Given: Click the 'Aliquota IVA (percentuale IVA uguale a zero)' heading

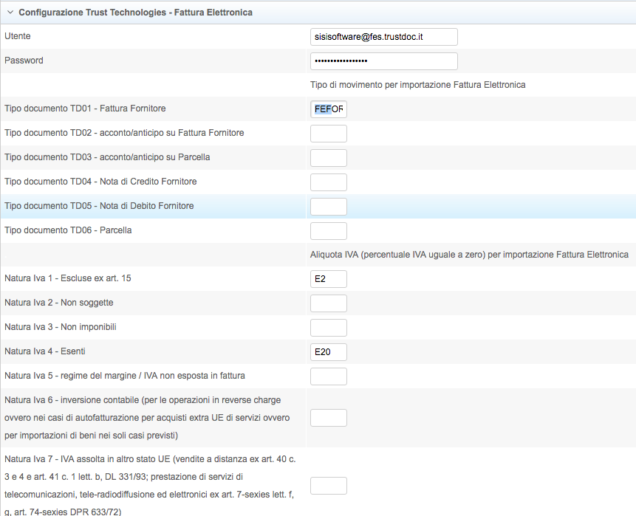Looking at the screenshot, I should coord(469,255).
